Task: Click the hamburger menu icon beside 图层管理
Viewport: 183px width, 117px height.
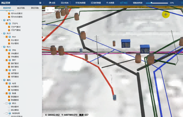Action: coord(40,3)
